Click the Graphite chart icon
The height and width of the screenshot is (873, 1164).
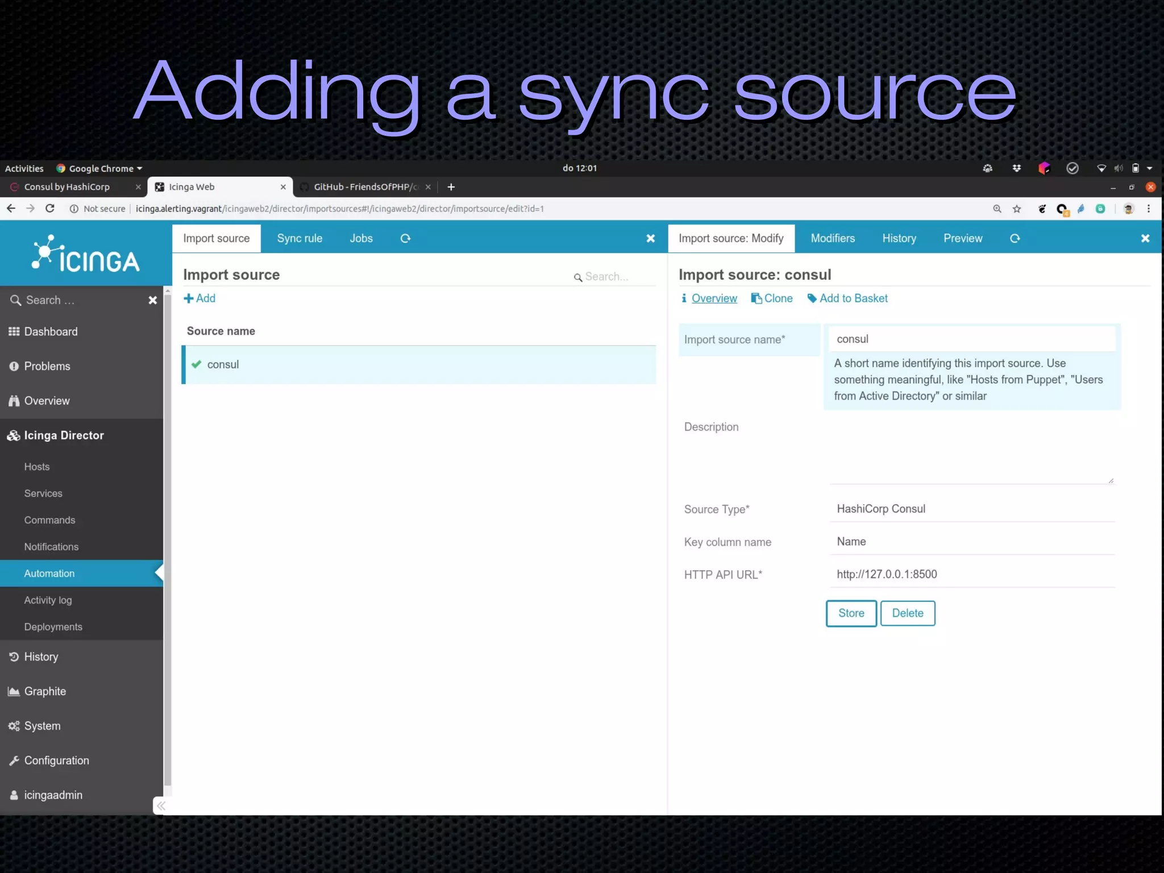coord(14,691)
